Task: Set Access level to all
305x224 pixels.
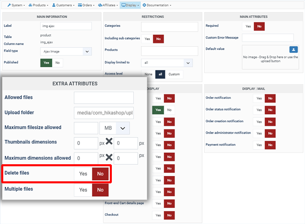Action: [x=160, y=74]
